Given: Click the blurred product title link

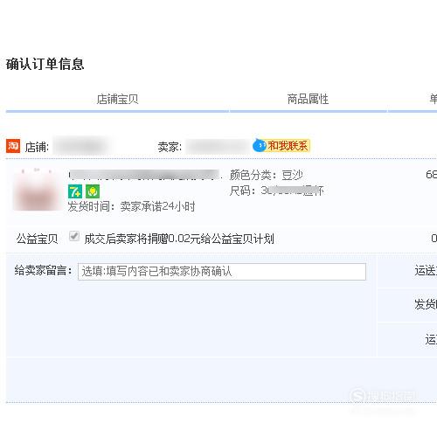Looking at the screenshot, I should 145,175.
